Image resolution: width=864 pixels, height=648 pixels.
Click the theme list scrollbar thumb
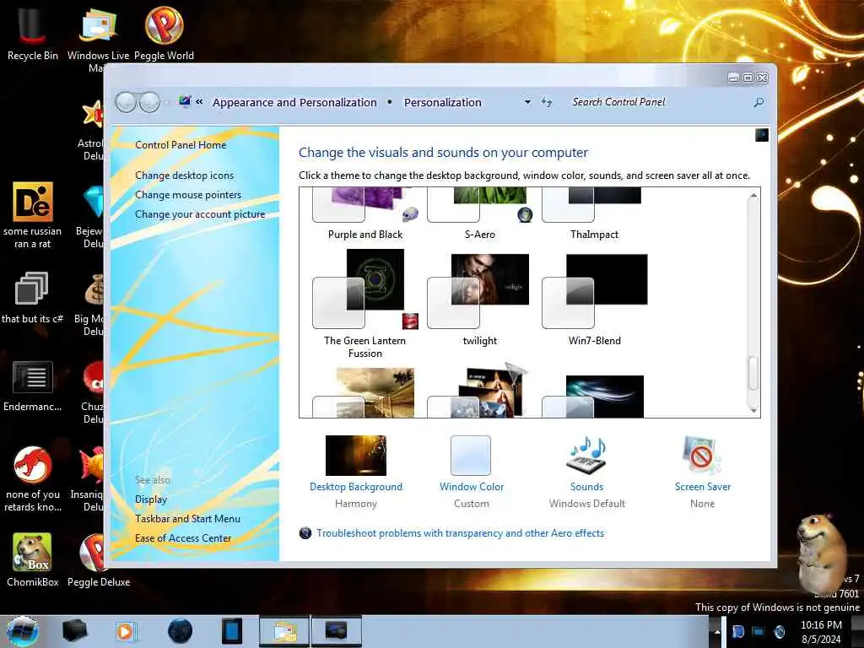pos(753,373)
